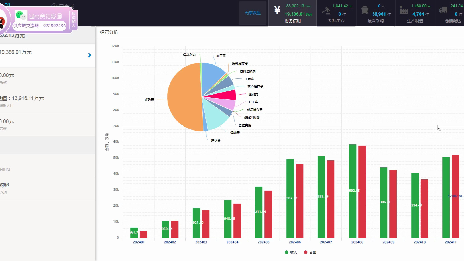Open the 财务信用 yen icon

(277, 10)
